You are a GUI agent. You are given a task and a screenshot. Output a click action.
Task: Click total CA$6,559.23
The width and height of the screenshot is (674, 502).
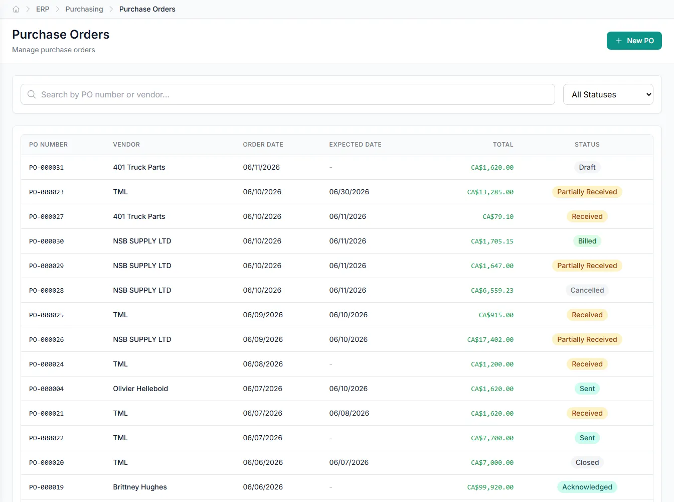pos(492,291)
